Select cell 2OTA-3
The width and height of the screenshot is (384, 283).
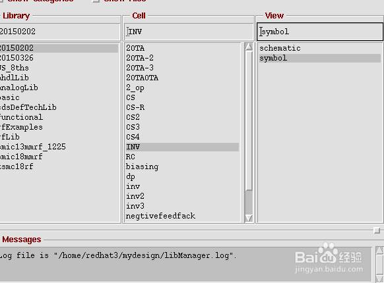point(140,68)
